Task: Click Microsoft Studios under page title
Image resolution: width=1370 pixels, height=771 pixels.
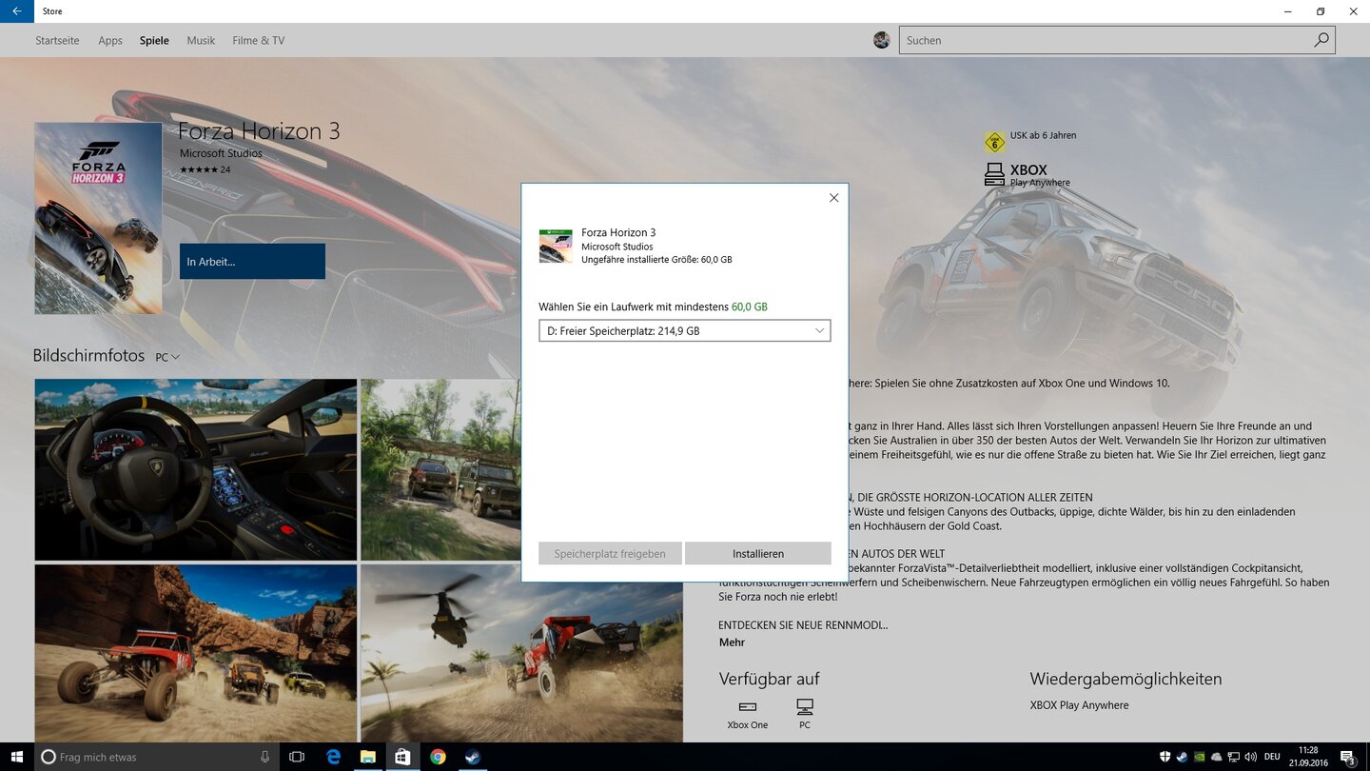Action: pyautogui.click(x=221, y=153)
